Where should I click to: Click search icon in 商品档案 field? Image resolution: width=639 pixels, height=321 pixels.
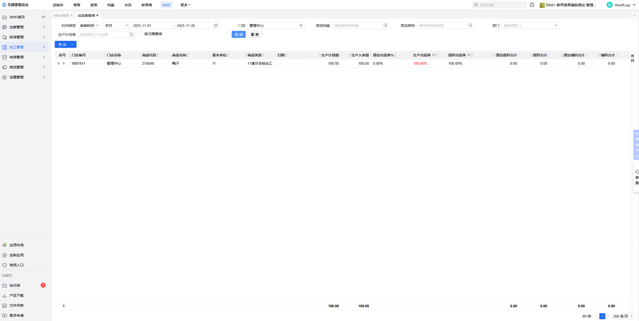385,25
